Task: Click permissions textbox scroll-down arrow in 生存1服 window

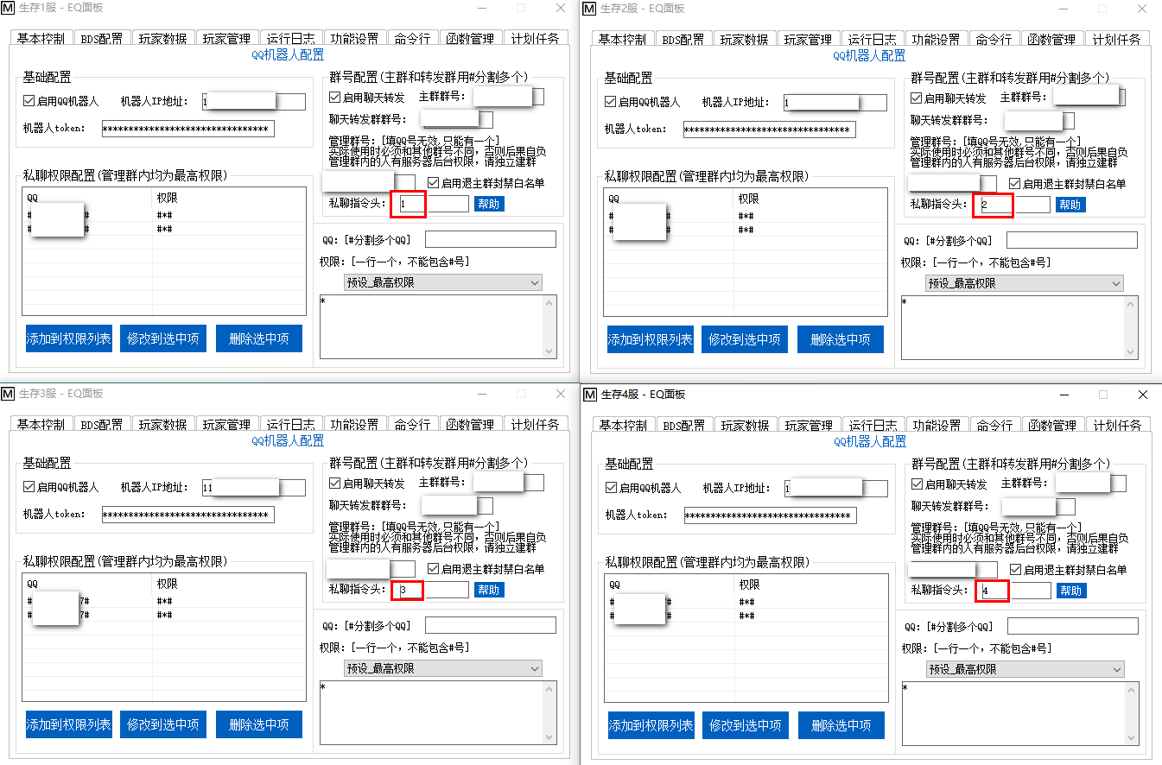Action: [549, 351]
